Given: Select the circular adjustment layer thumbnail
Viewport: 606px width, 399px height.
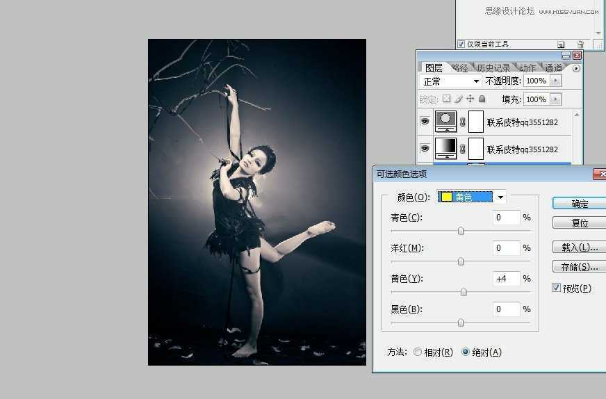Looking at the screenshot, I should [445, 122].
